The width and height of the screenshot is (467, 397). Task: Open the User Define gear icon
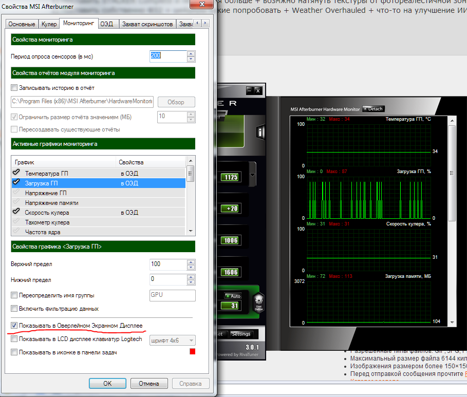pyautogui.click(x=258, y=303)
